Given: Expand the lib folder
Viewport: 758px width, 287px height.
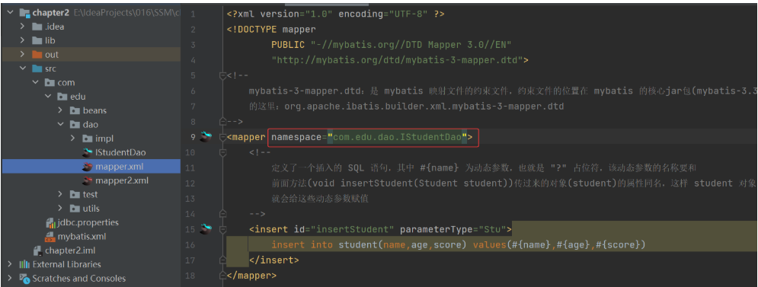Looking at the screenshot, I should [23, 40].
